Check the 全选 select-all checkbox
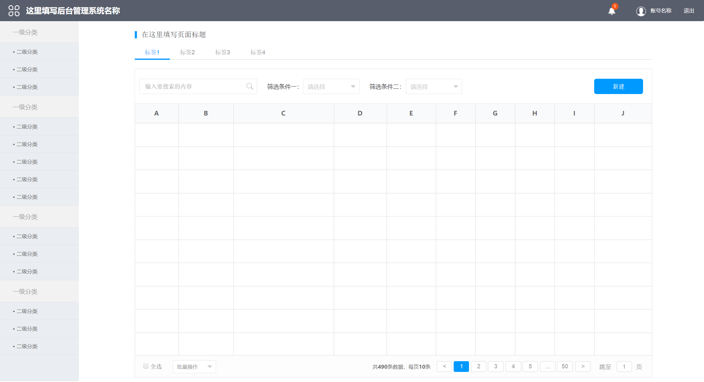The height and width of the screenshot is (382, 704). coord(146,366)
